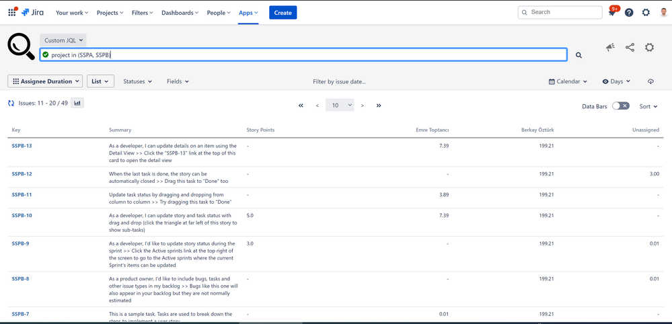The height and width of the screenshot is (324, 672).
Task: Click the Berkay Öztürk column header
Action: coord(538,130)
